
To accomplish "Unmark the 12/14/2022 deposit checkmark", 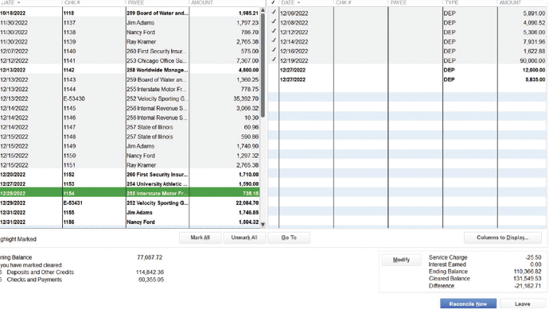I will (274, 41).
